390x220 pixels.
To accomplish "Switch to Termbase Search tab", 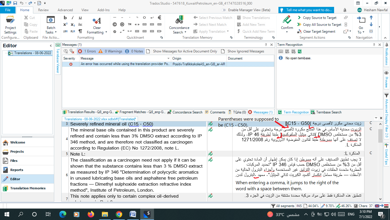I will click(326, 112).
